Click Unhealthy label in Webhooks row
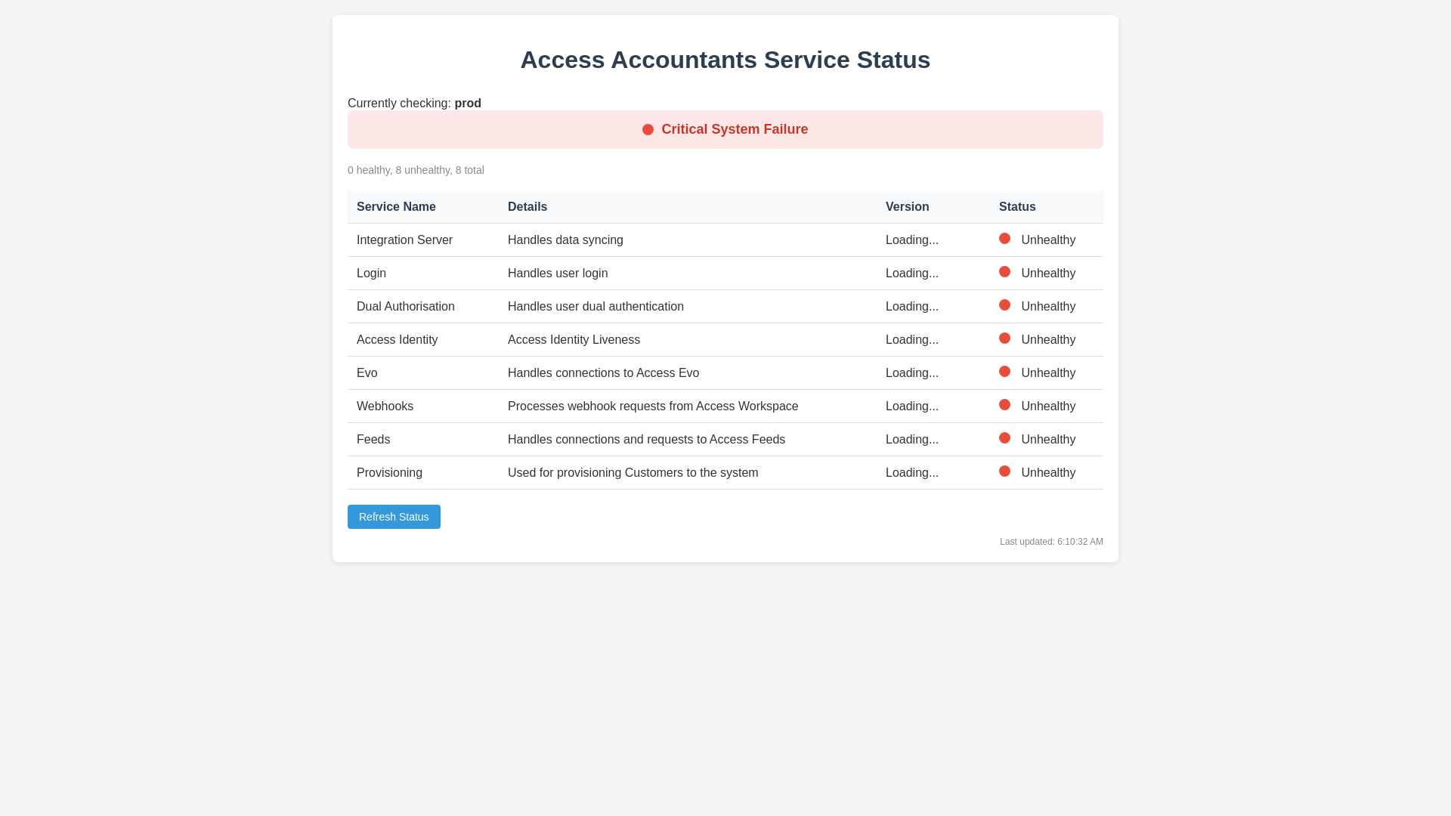This screenshot has width=1451, height=816. point(1048,406)
